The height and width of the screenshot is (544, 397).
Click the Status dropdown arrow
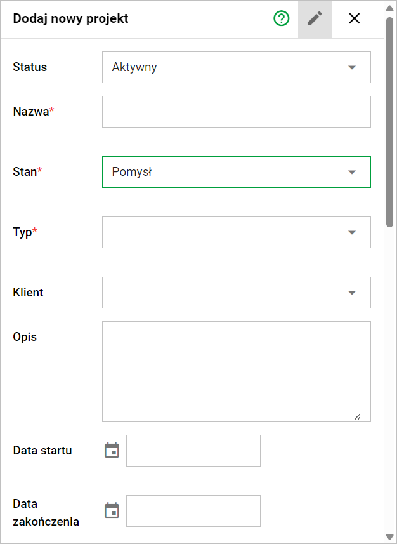coord(352,67)
